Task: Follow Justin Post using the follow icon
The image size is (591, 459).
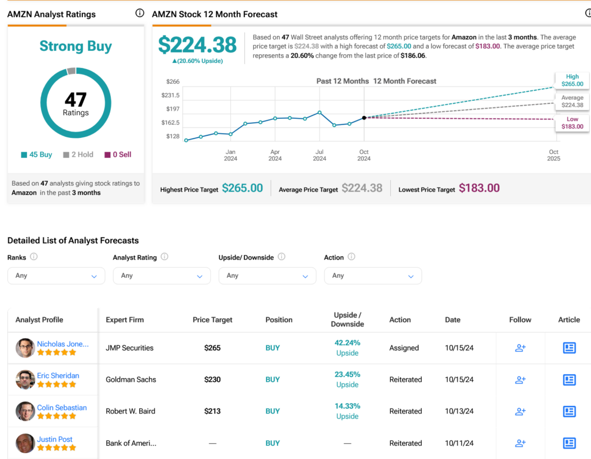Action: (x=520, y=443)
